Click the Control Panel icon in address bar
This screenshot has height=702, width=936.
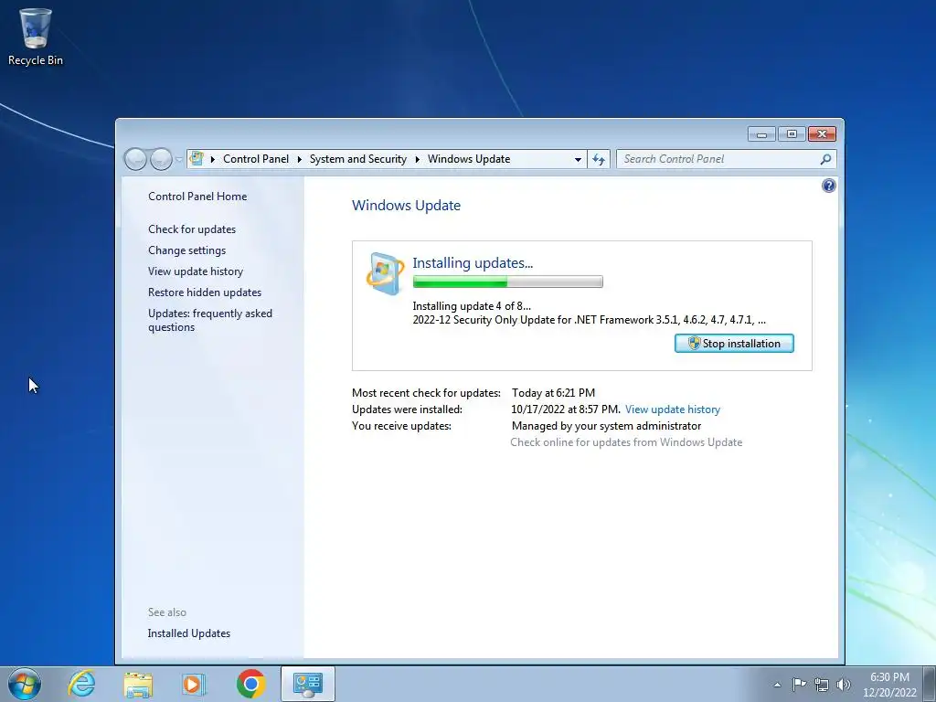(197, 159)
